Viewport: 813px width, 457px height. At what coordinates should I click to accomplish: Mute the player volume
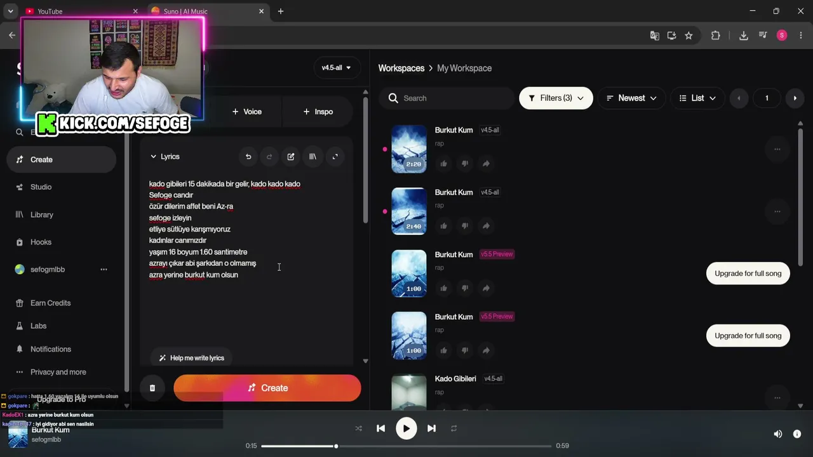point(777,434)
